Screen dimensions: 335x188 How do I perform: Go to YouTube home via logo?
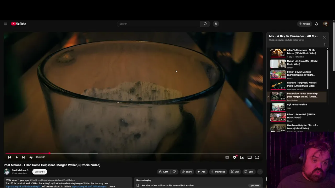(18, 24)
